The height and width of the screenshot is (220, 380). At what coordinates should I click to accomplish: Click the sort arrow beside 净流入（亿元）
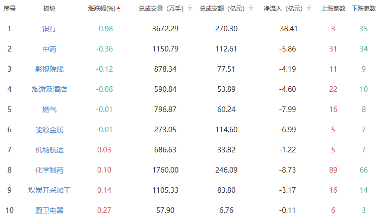(308, 9)
